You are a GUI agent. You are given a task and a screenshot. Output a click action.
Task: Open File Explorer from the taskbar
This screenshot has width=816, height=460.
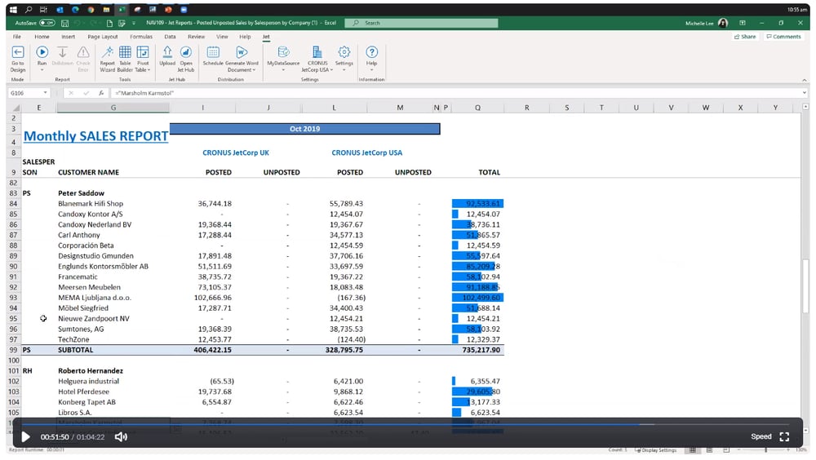[106, 9]
